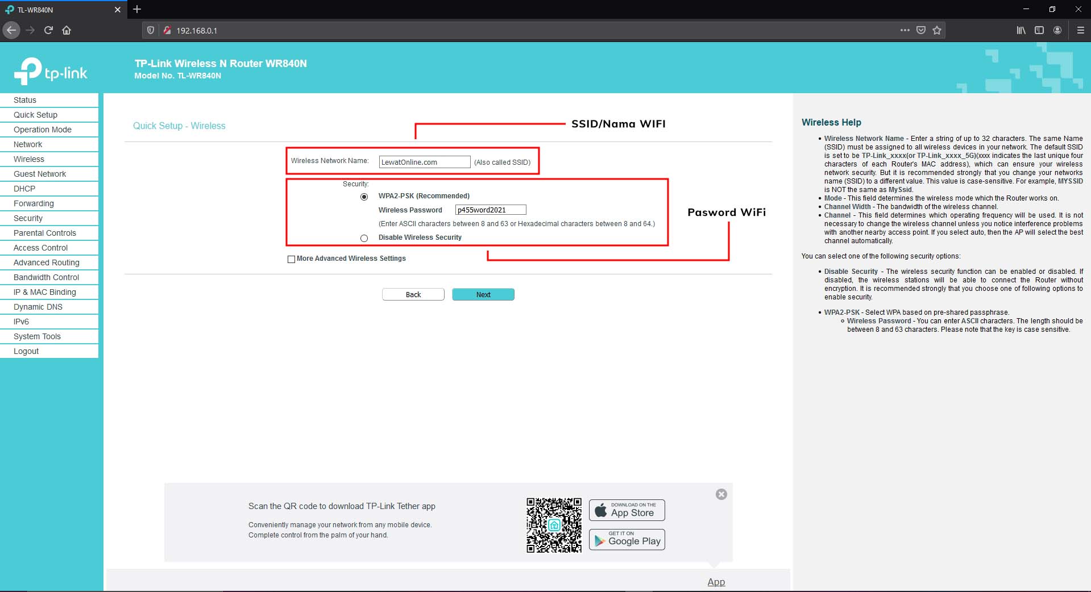This screenshot has height=592, width=1091.
Task: Click the Wireless Password field
Action: coord(491,210)
